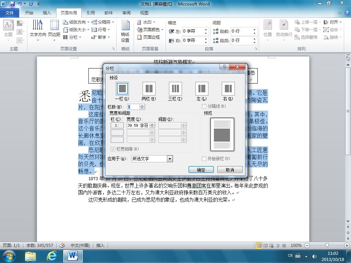Click the volume speaker icon in system tray
The height and width of the screenshot is (263, 351).
coord(315,256)
